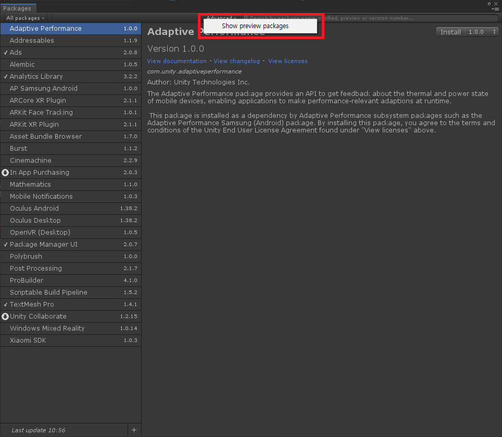Screen dimensions: 502x437
Task: Select the ProBuilder package
Action: [x=71, y=281]
